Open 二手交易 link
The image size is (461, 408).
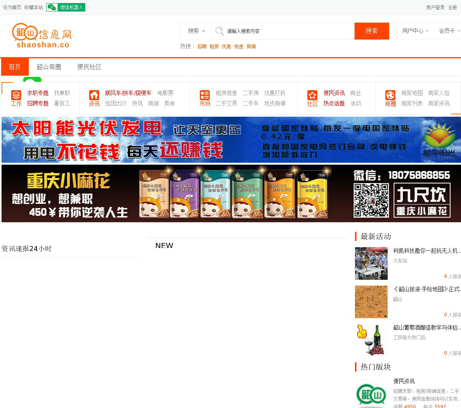(x=226, y=104)
